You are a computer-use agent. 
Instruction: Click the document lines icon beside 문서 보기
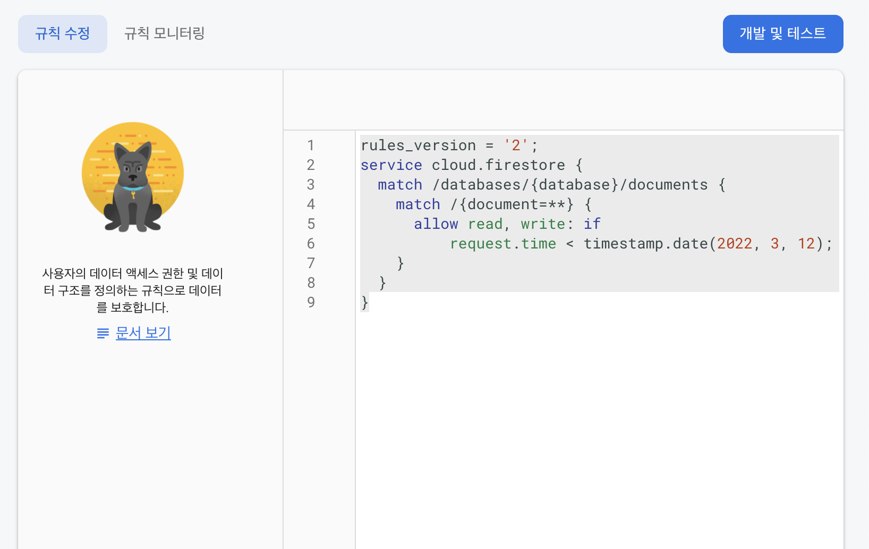(x=103, y=333)
